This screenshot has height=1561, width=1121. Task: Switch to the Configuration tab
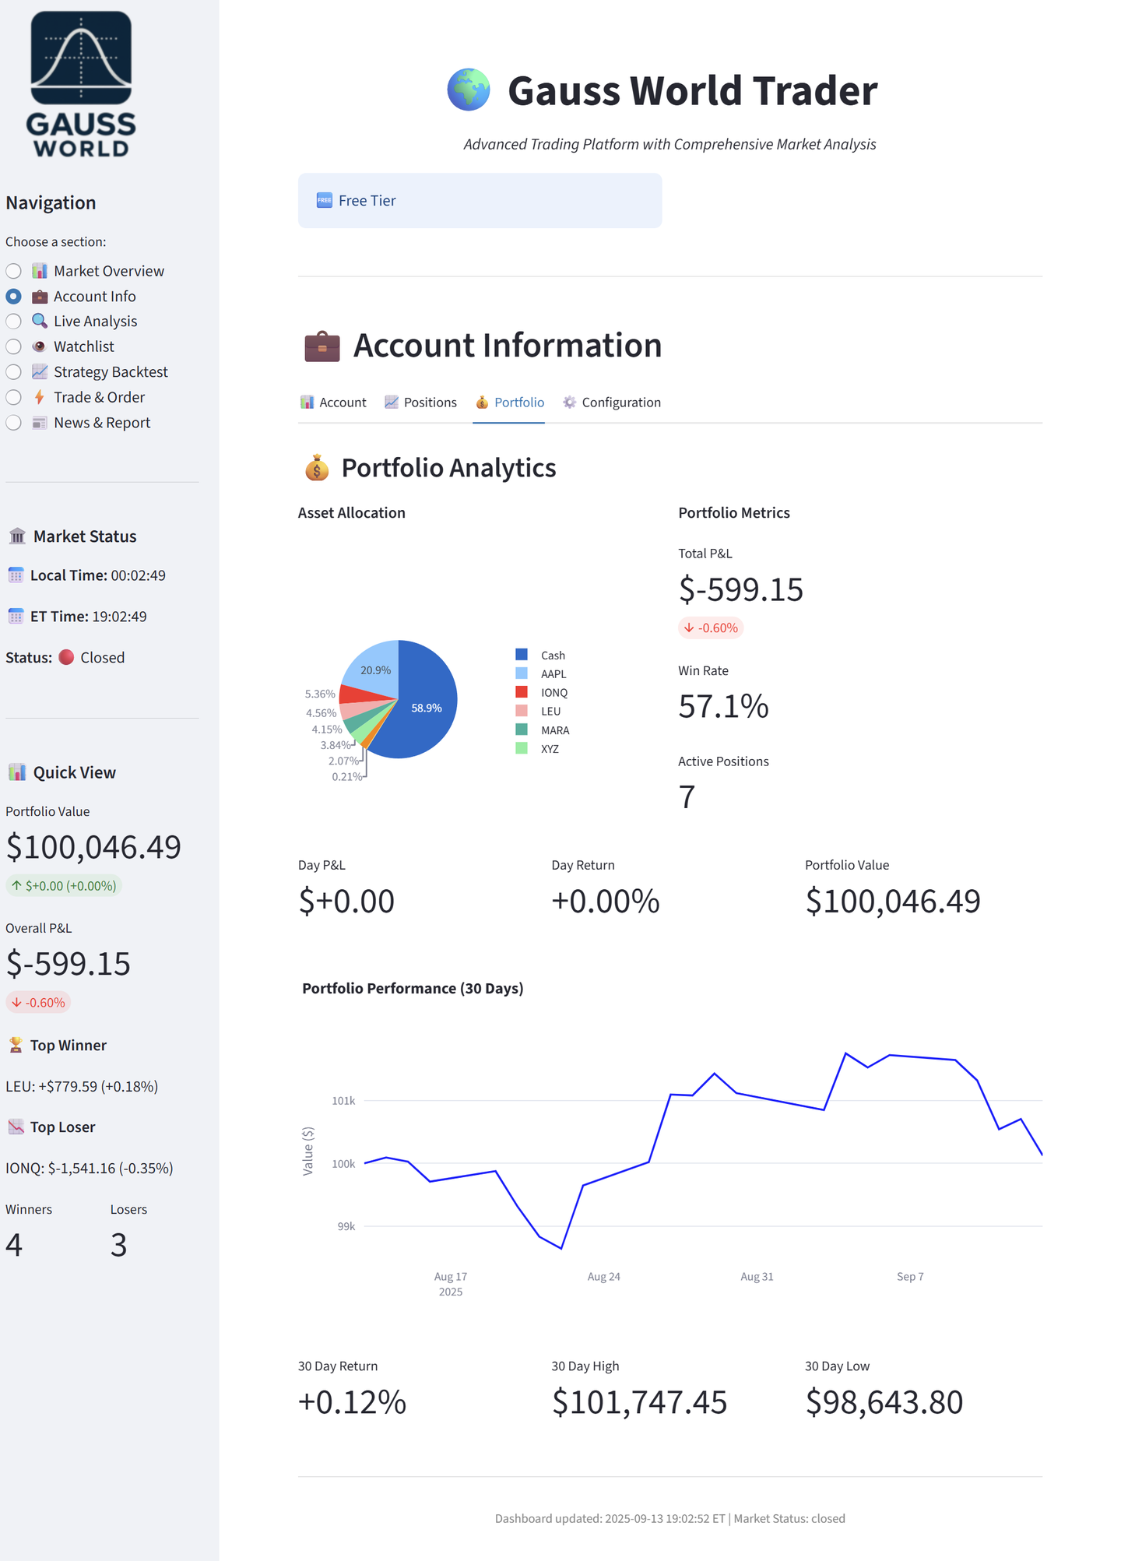612,403
